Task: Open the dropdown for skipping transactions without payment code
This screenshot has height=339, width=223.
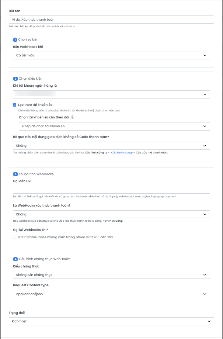Action: pyautogui.click(x=111, y=146)
